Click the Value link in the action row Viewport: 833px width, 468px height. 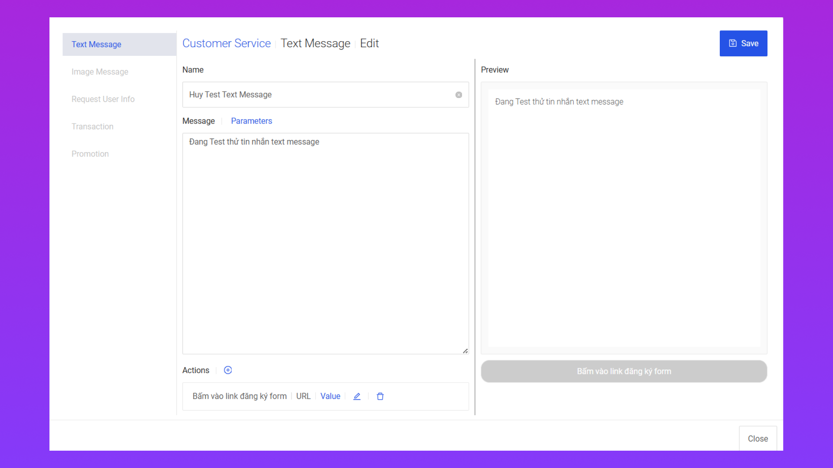(x=330, y=396)
